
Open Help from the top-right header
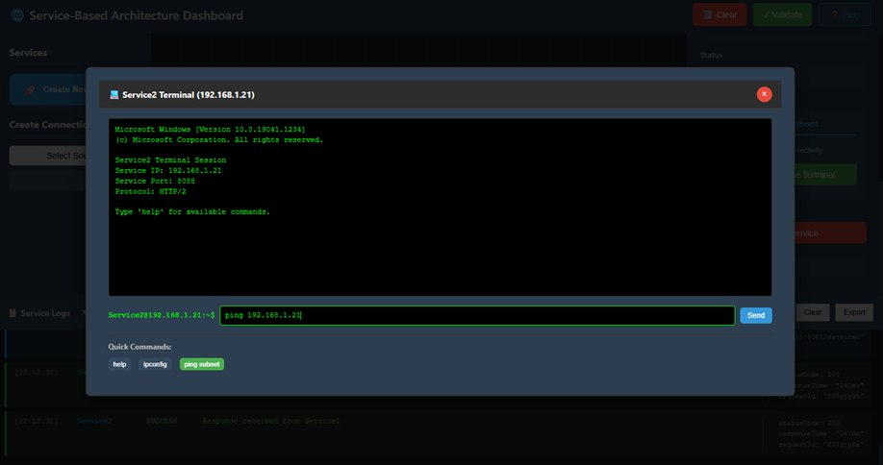click(x=845, y=15)
